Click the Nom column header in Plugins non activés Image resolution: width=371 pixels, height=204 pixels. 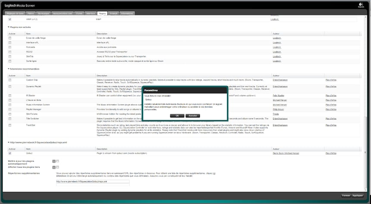(60, 34)
